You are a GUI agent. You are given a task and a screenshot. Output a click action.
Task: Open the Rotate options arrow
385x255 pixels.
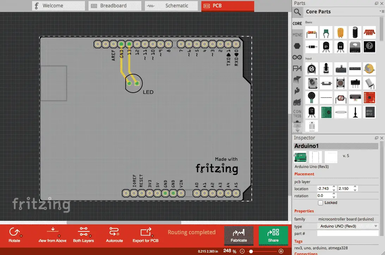click(21, 236)
